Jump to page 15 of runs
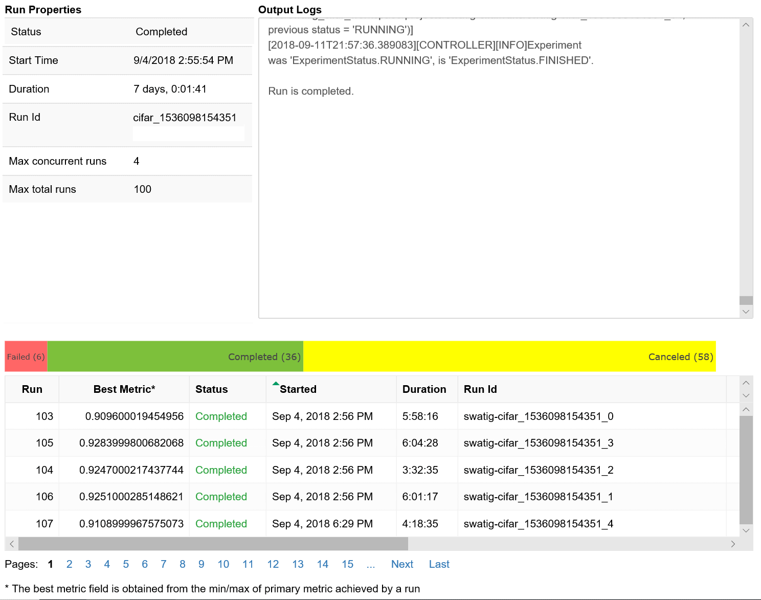The width and height of the screenshot is (761, 600). [347, 564]
